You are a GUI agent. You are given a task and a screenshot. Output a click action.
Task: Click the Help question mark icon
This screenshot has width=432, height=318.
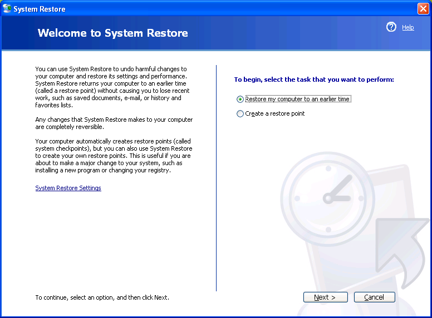coord(391,27)
